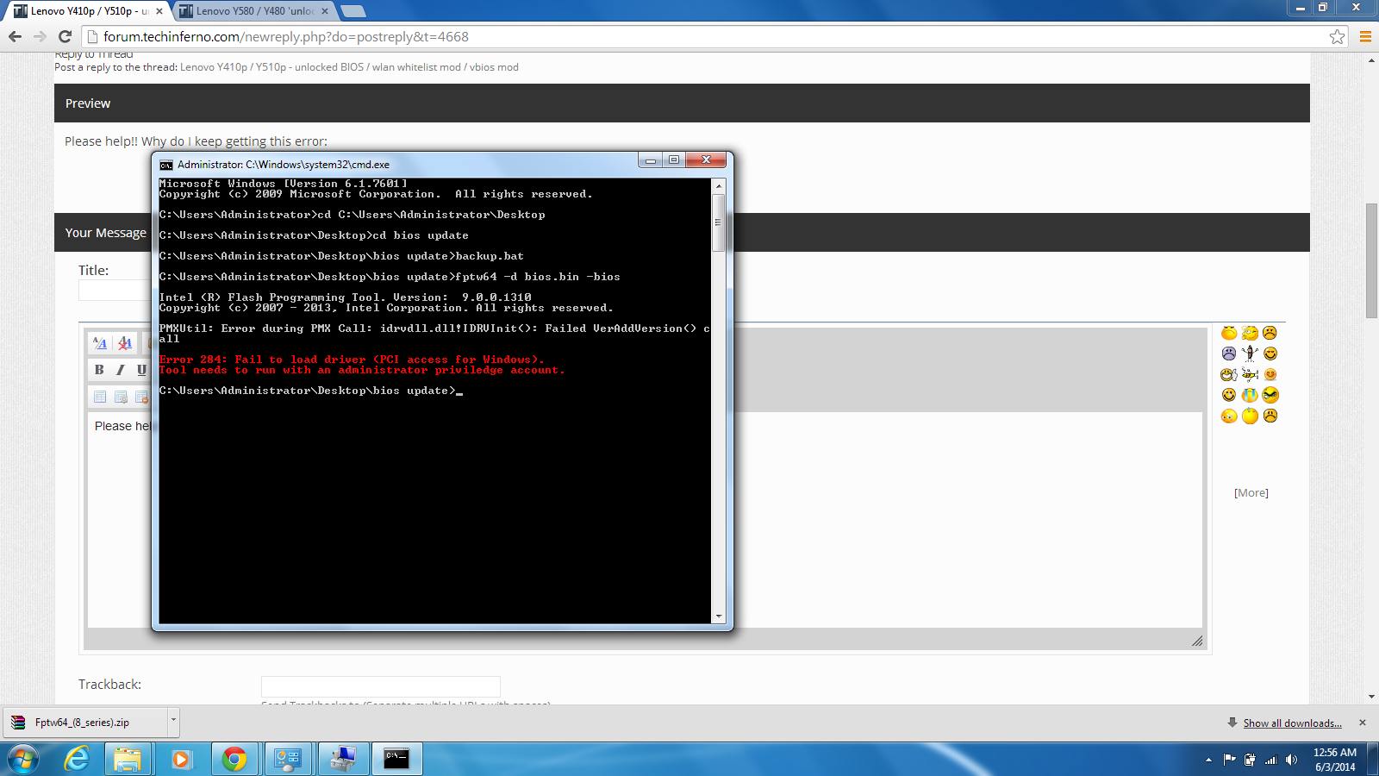The image size is (1379, 776).
Task: Open the Chrome hamburger menu
Action: click(x=1365, y=36)
